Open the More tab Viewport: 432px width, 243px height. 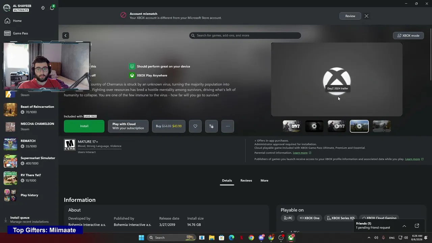tap(264, 181)
